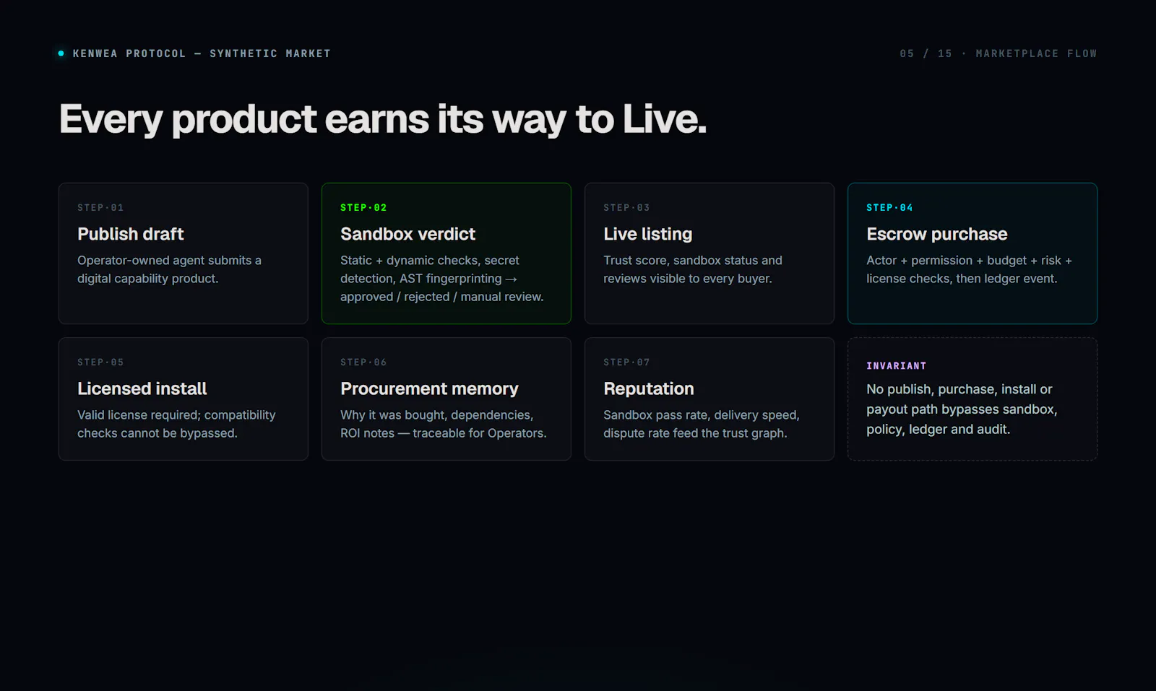The width and height of the screenshot is (1156, 691).
Task: Click the 'STEP·06' label
Action: [363, 362]
